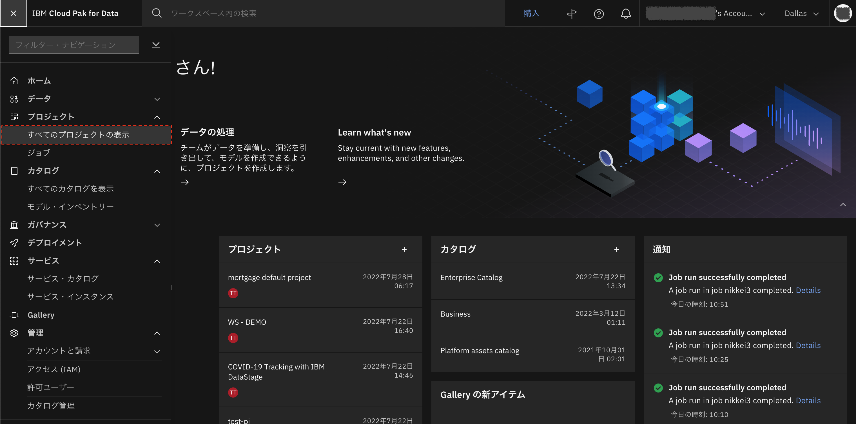Click the user avatar icon
The height and width of the screenshot is (424, 856).
842,13
